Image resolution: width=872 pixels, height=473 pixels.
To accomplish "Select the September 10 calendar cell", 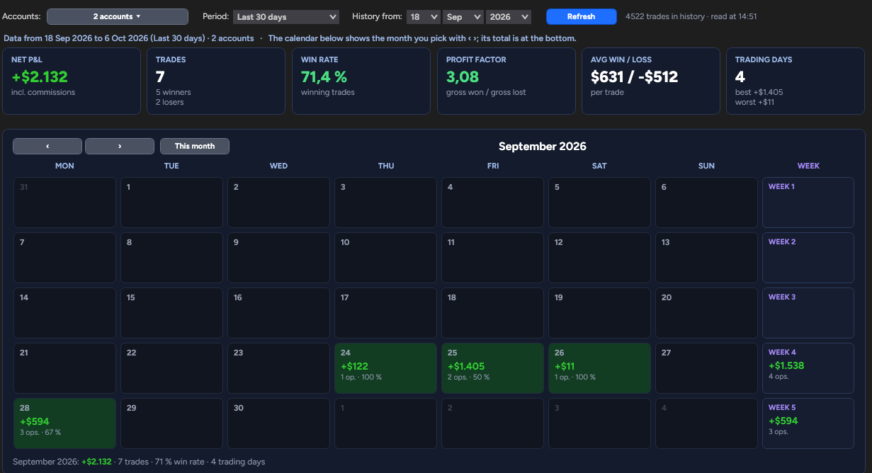I will [385, 258].
